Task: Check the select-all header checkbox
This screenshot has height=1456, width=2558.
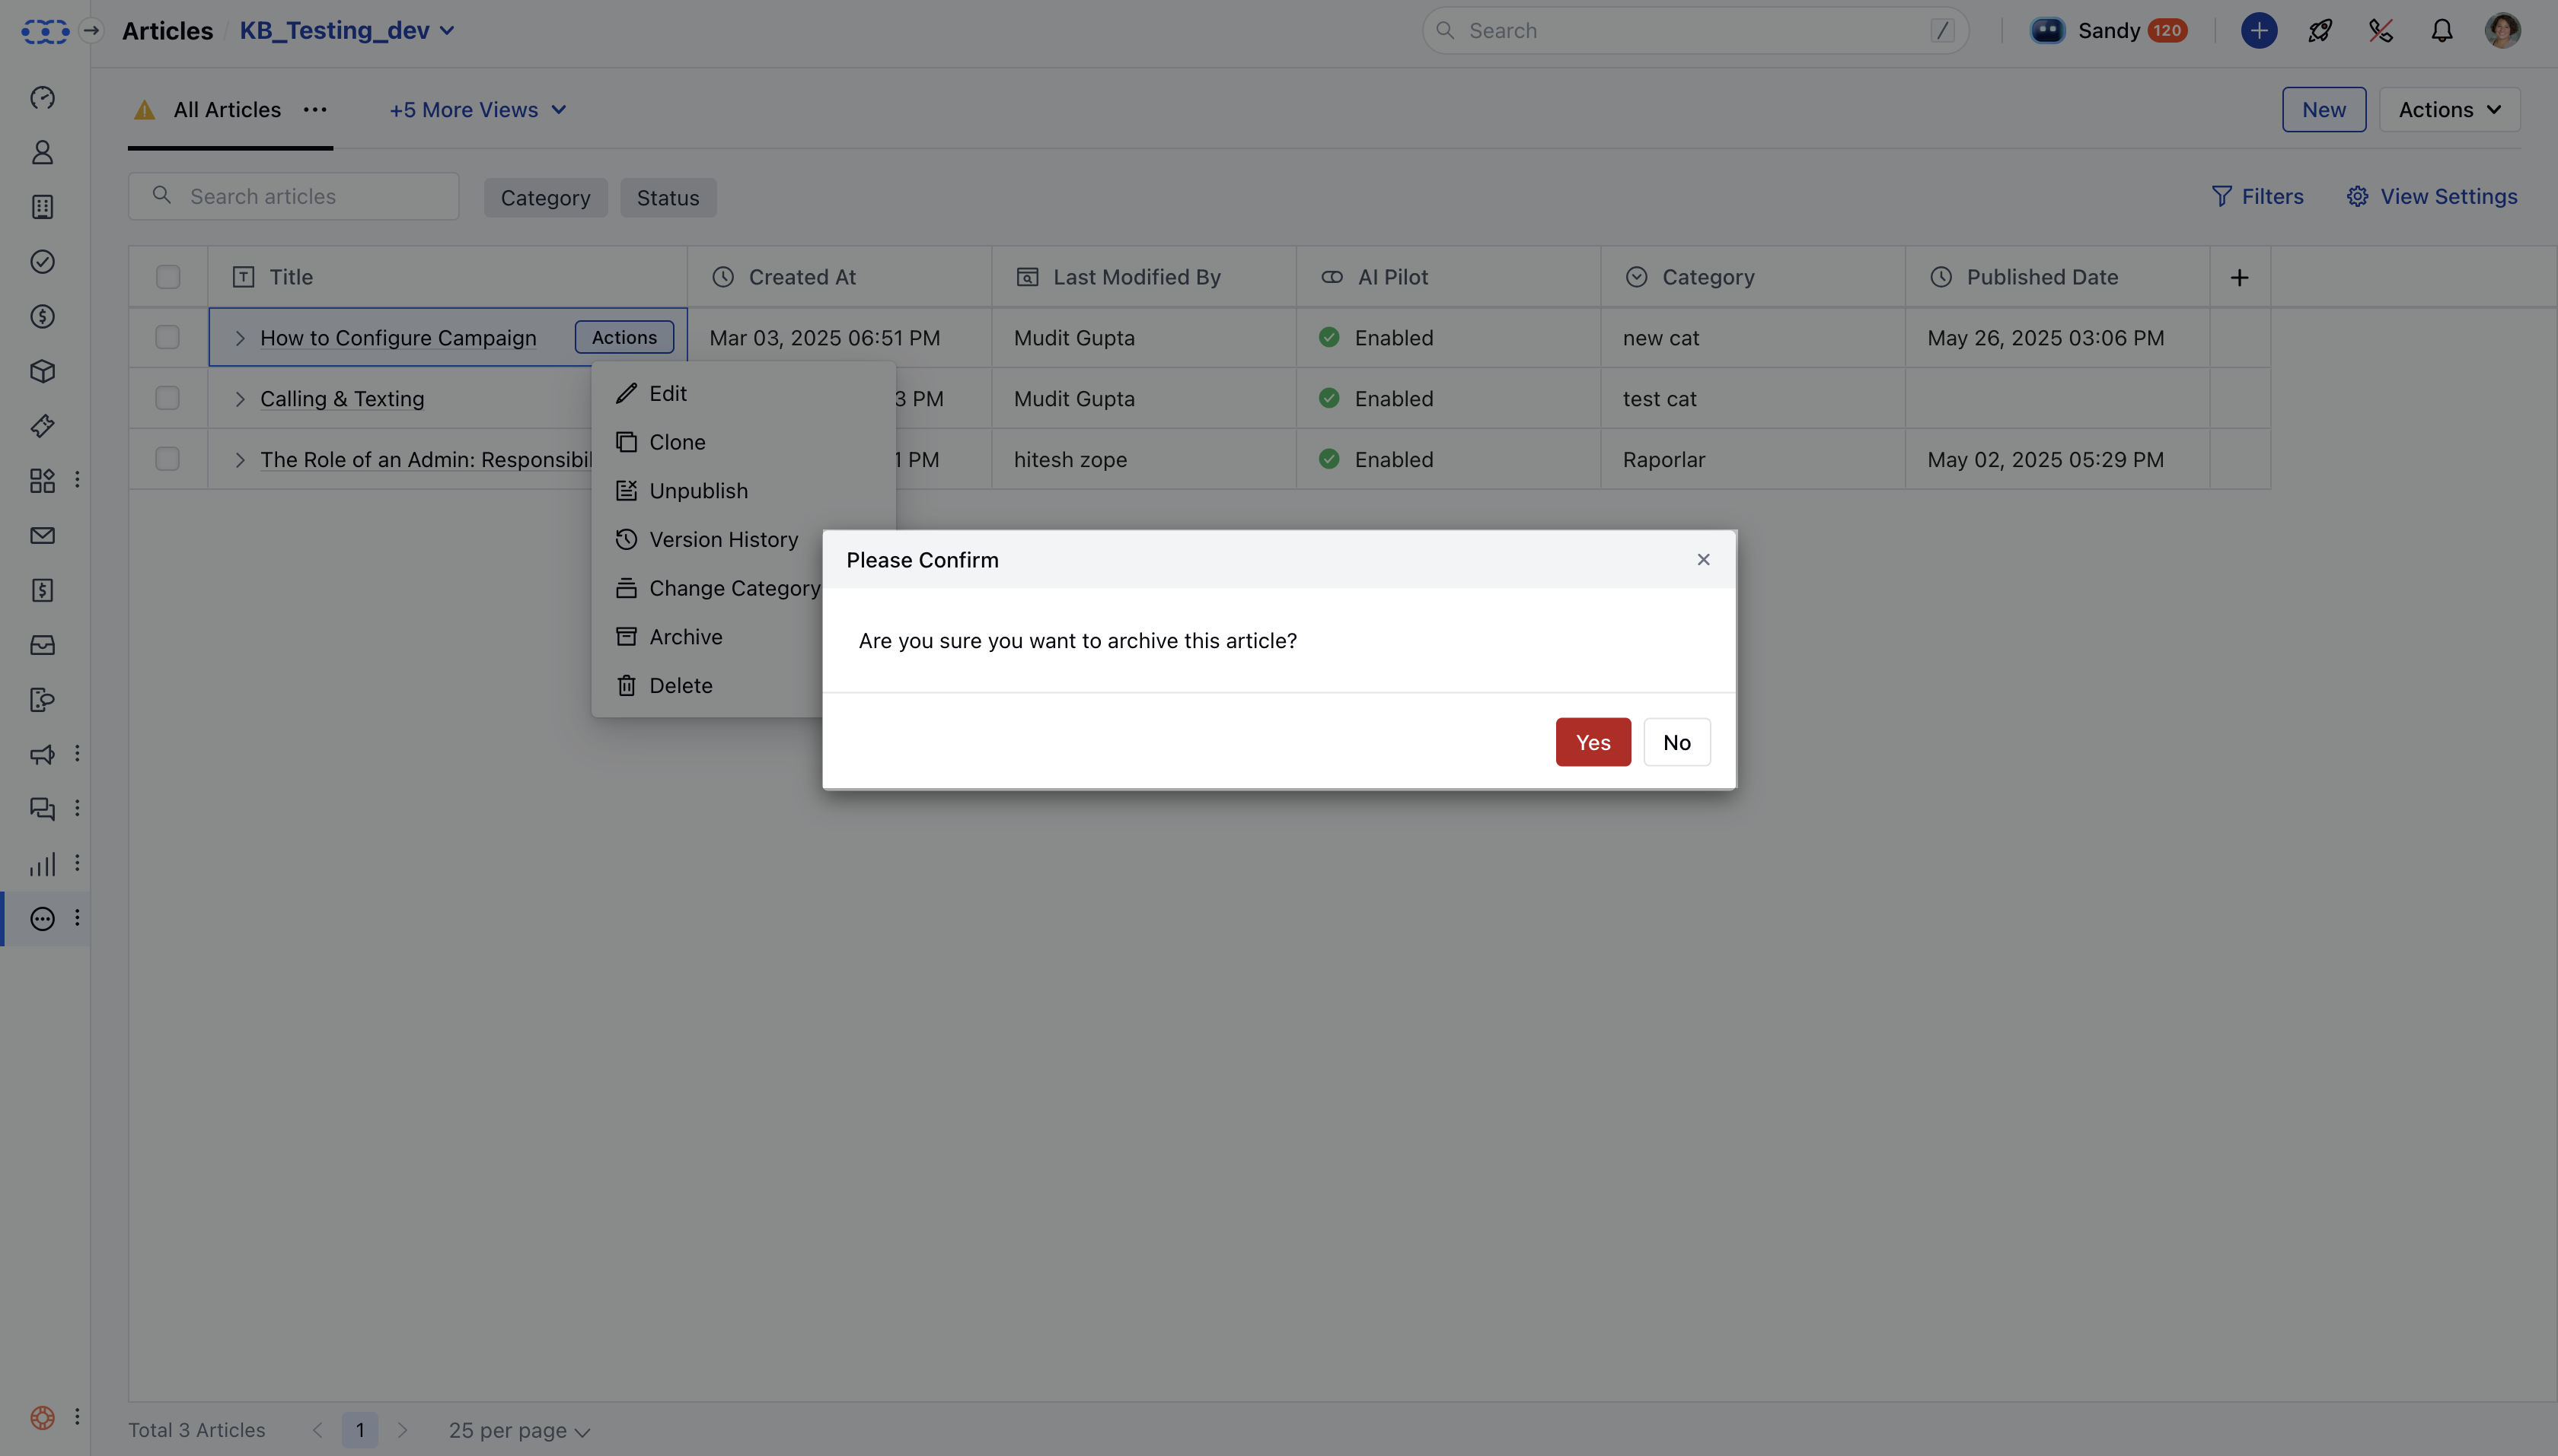Action: (168, 277)
